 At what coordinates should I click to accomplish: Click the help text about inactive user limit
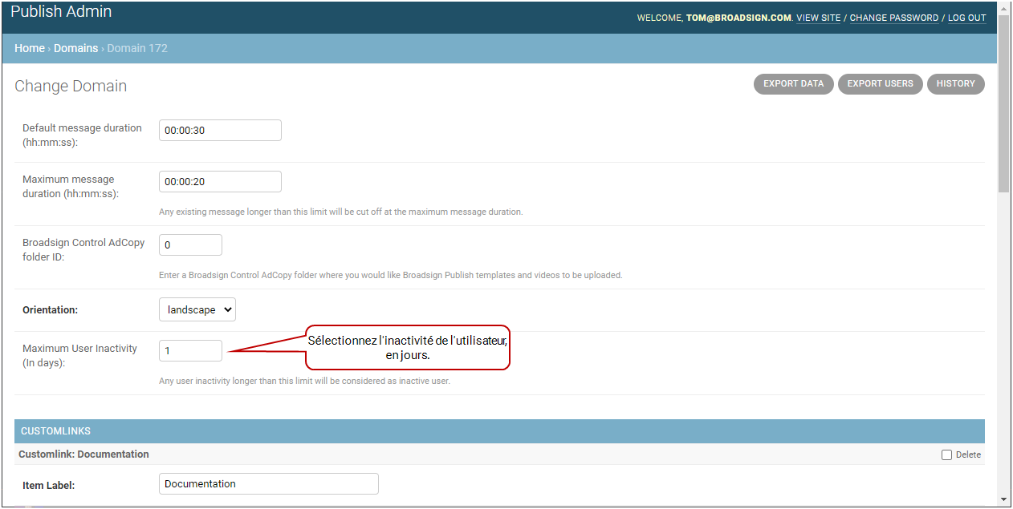304,381
